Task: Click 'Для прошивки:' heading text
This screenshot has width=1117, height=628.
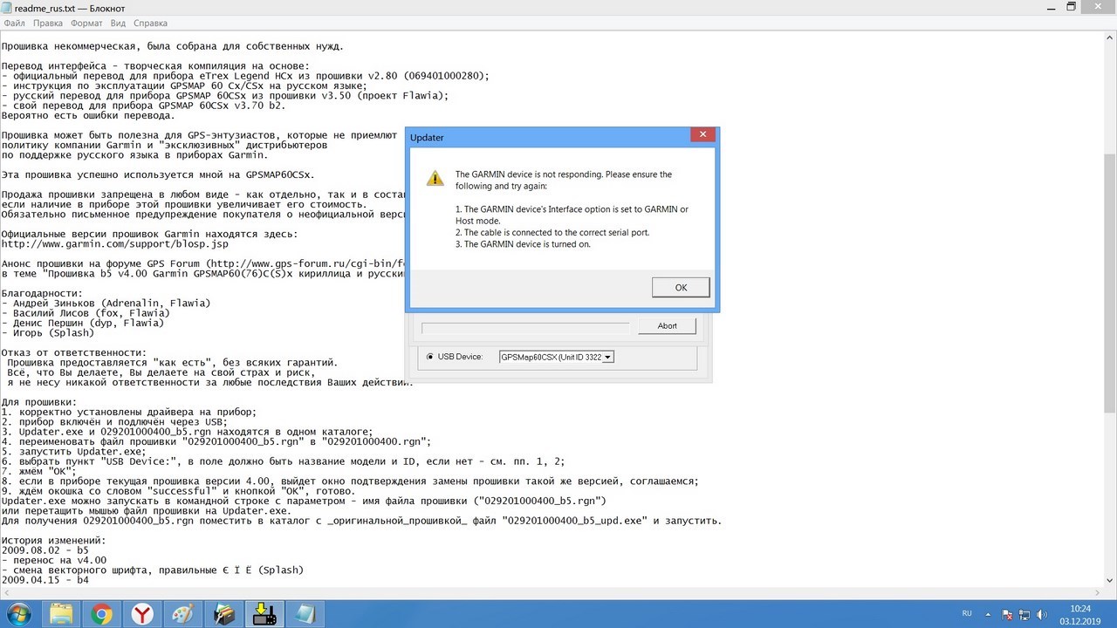Action: coord(38,402)
